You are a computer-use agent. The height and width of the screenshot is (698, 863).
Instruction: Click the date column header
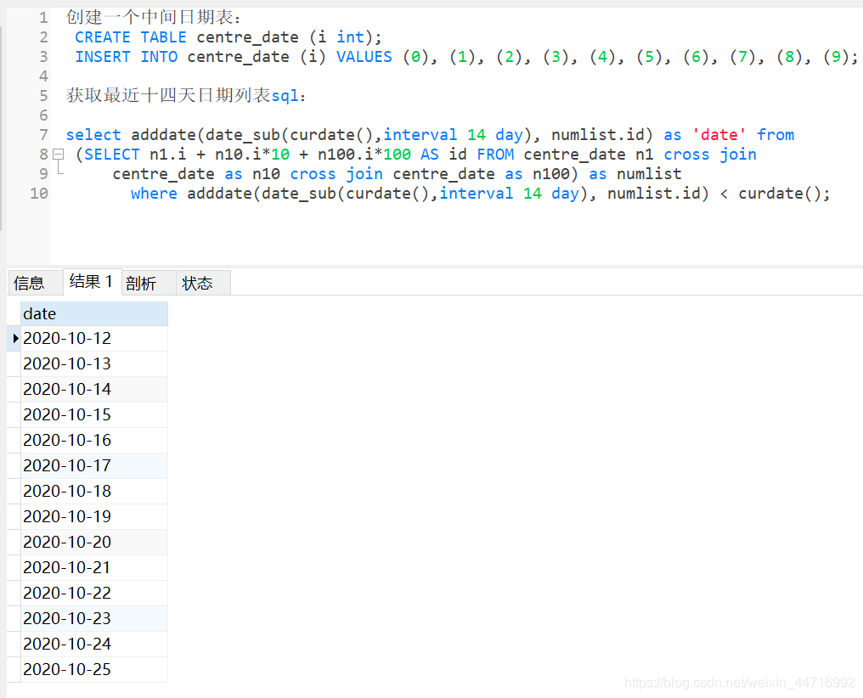pyautogui.click(x=94, y=313)
